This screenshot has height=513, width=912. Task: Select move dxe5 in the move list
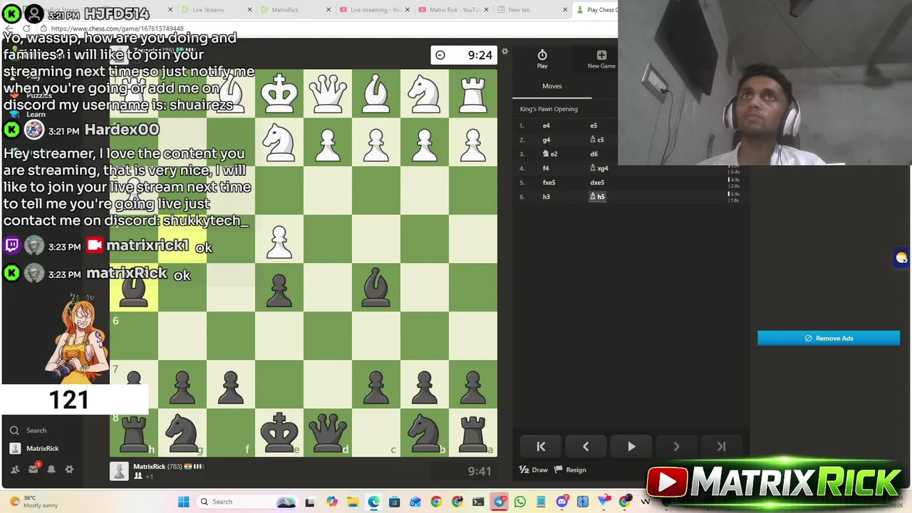pos(597,182)
